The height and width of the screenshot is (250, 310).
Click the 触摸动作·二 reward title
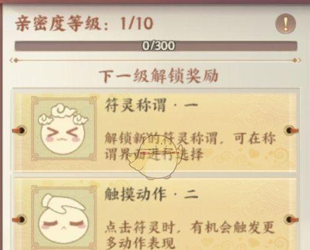coord(151,194)
